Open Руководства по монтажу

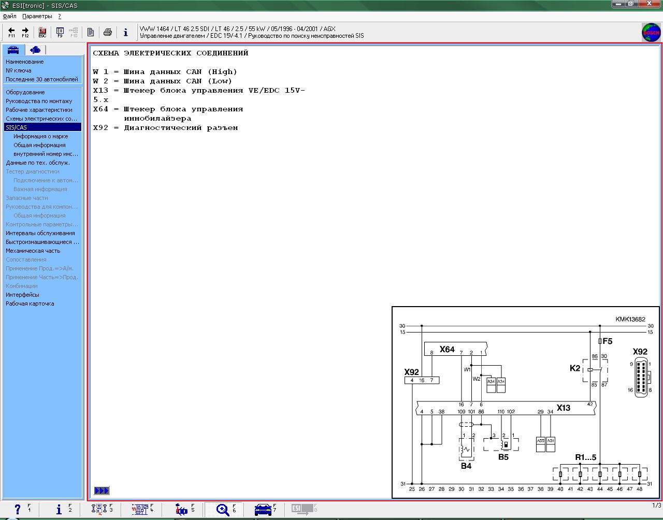point(39,101)
